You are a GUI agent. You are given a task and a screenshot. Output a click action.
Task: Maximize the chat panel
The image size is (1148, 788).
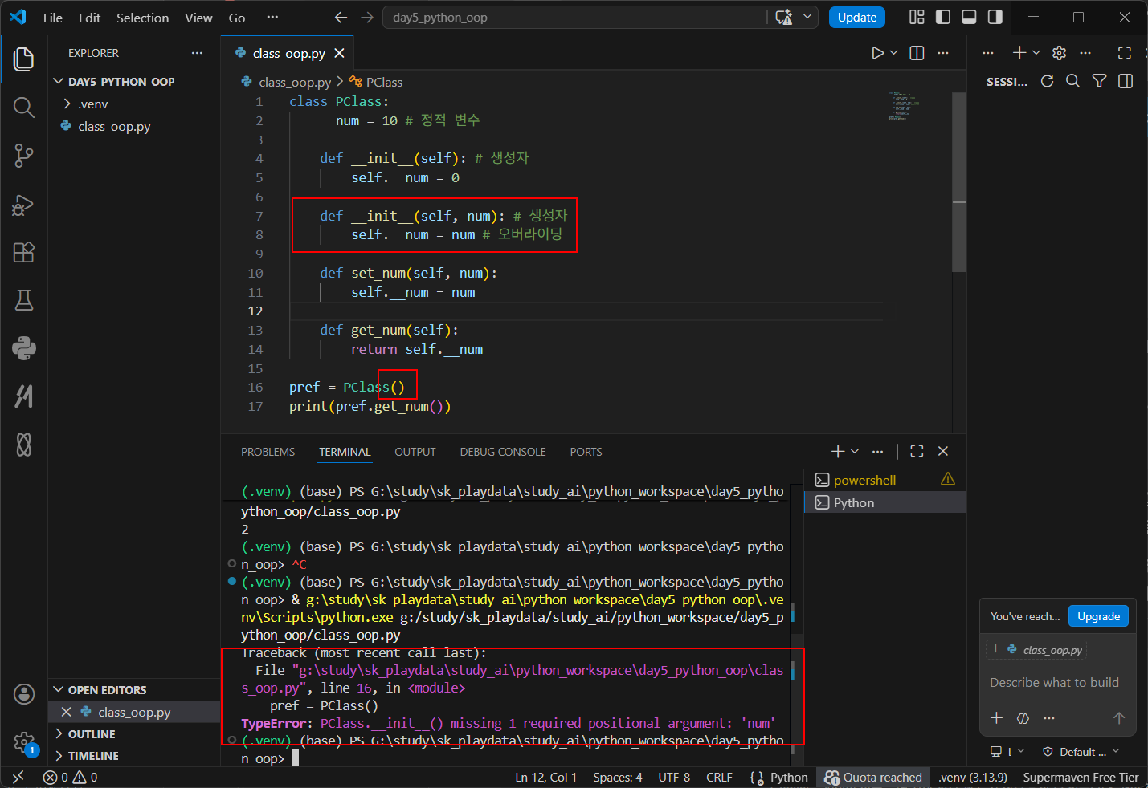(1125, 53)
